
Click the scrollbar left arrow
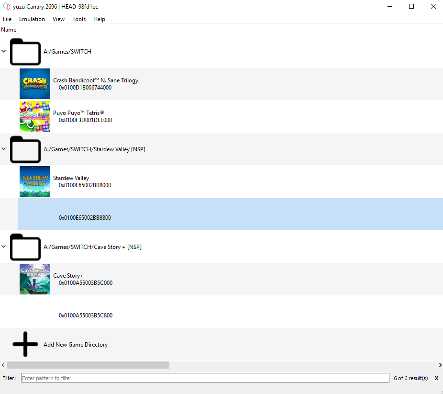point(3,365)
